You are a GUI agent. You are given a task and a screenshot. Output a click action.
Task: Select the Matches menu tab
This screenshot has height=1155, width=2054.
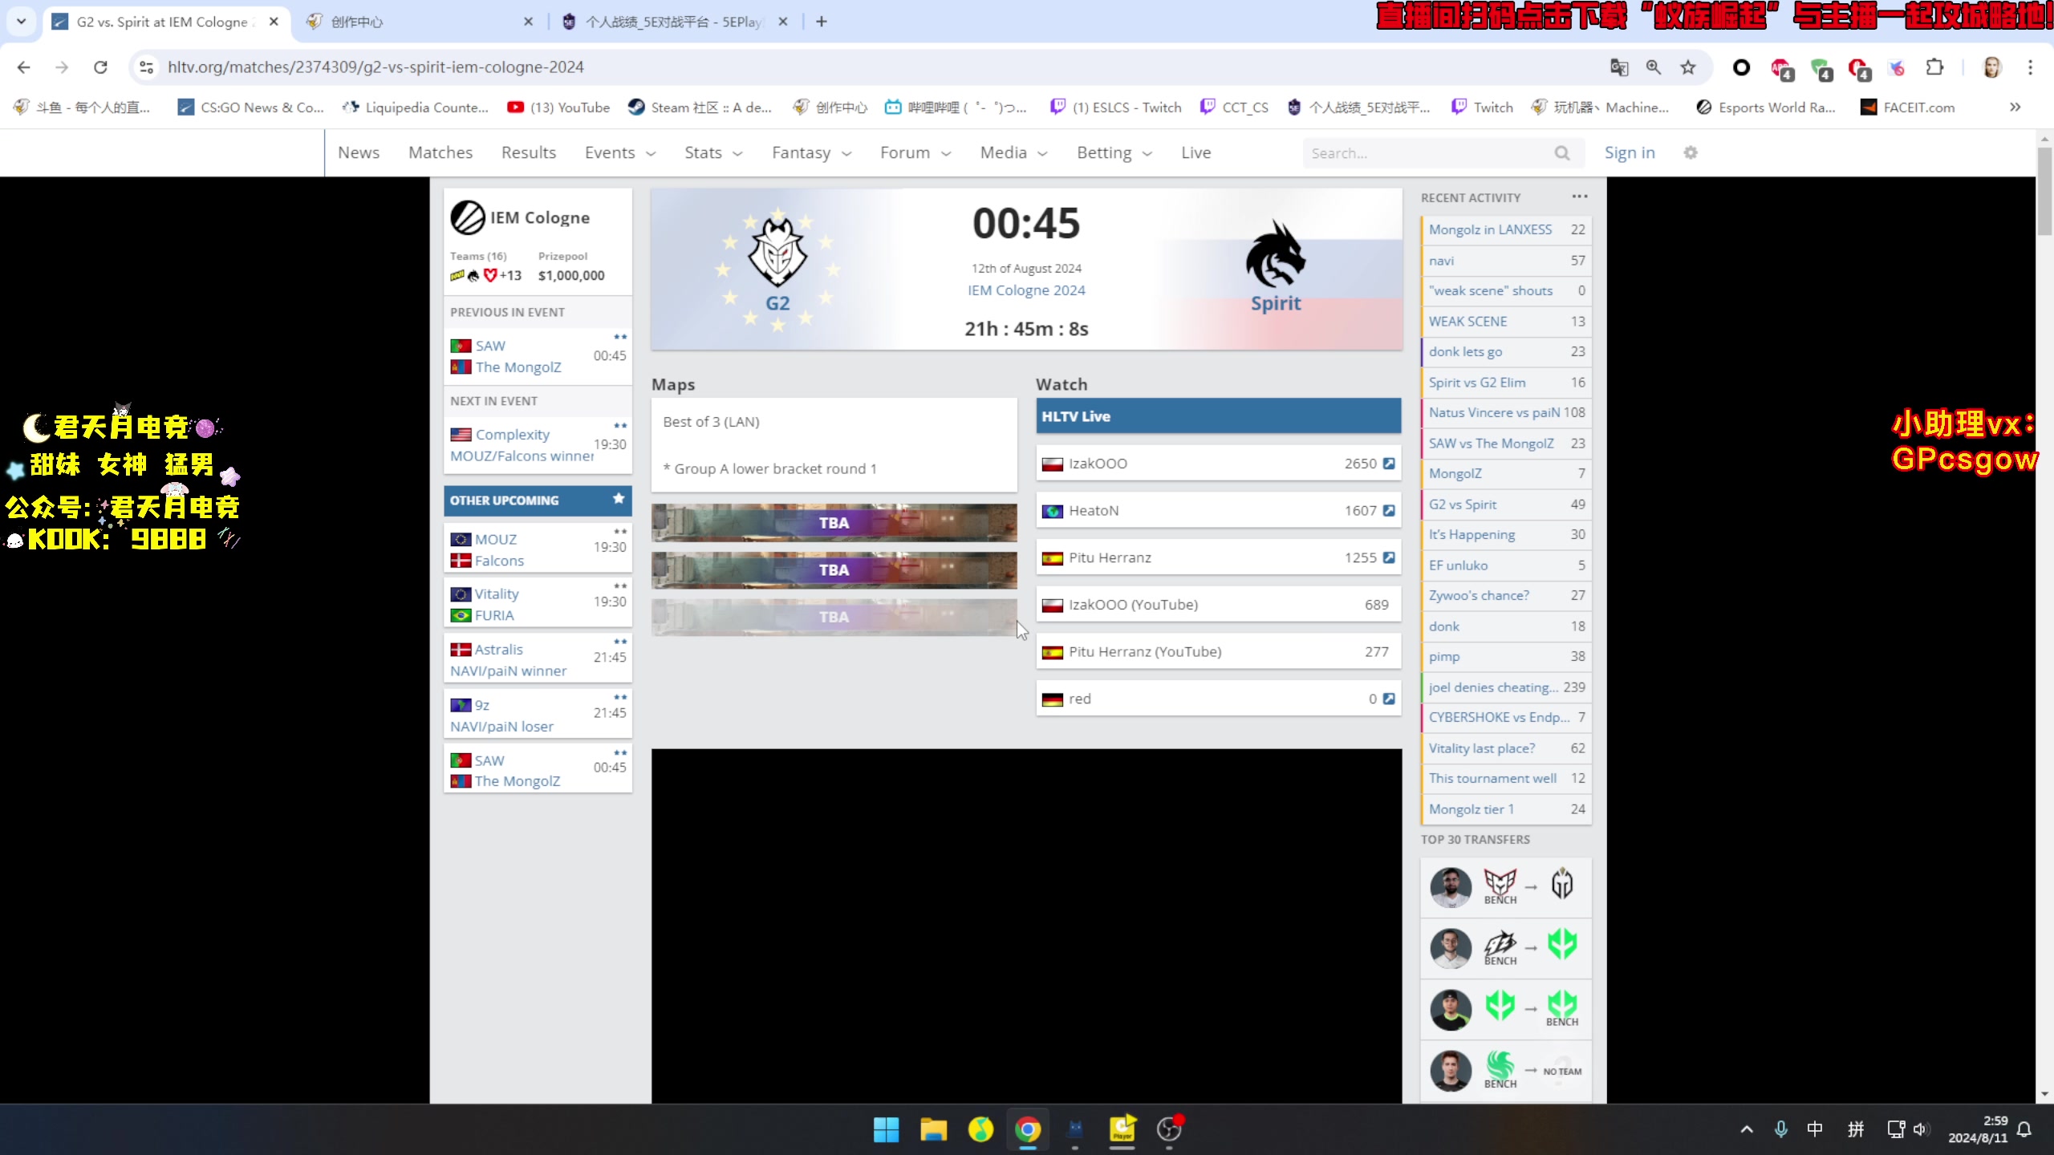pyautogui.click(x=439, y=151)
